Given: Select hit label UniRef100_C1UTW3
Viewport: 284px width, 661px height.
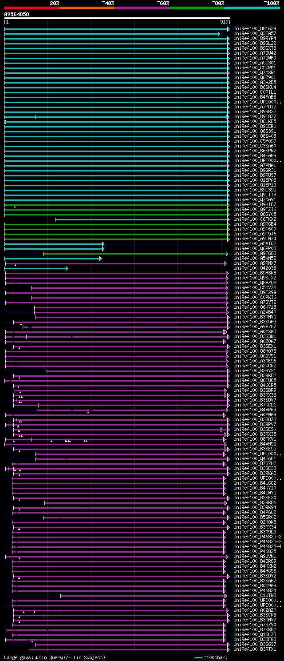Looking at the screenshot, I should 255,595.
